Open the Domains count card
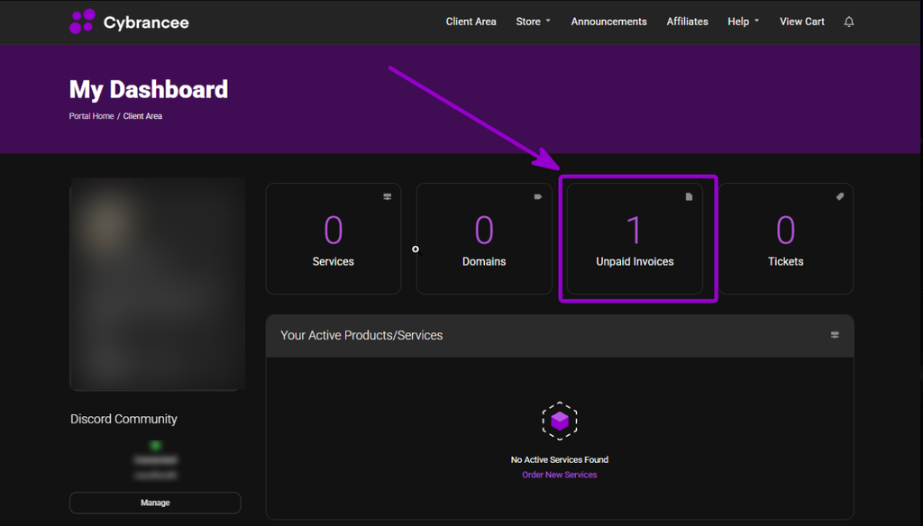This screenshot has width=923, height=526. (x=484, y=239)
